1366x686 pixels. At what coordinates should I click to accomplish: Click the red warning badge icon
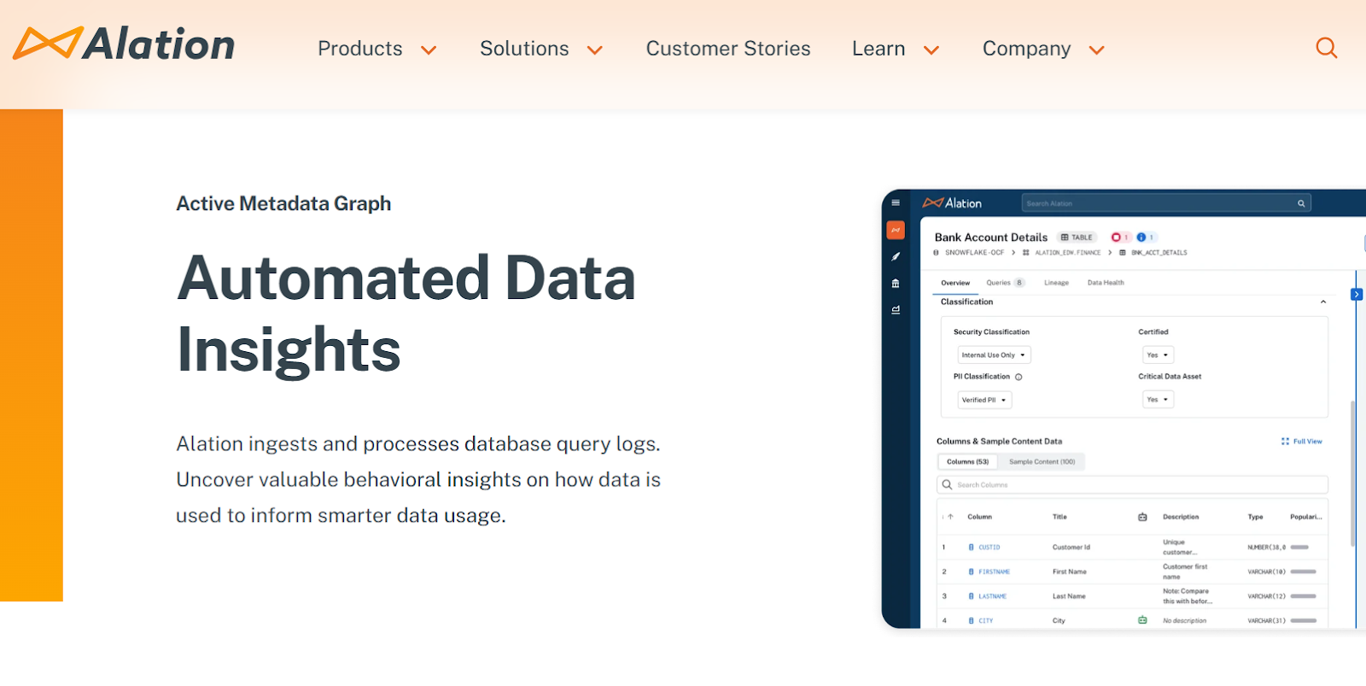click(1116, 237)
